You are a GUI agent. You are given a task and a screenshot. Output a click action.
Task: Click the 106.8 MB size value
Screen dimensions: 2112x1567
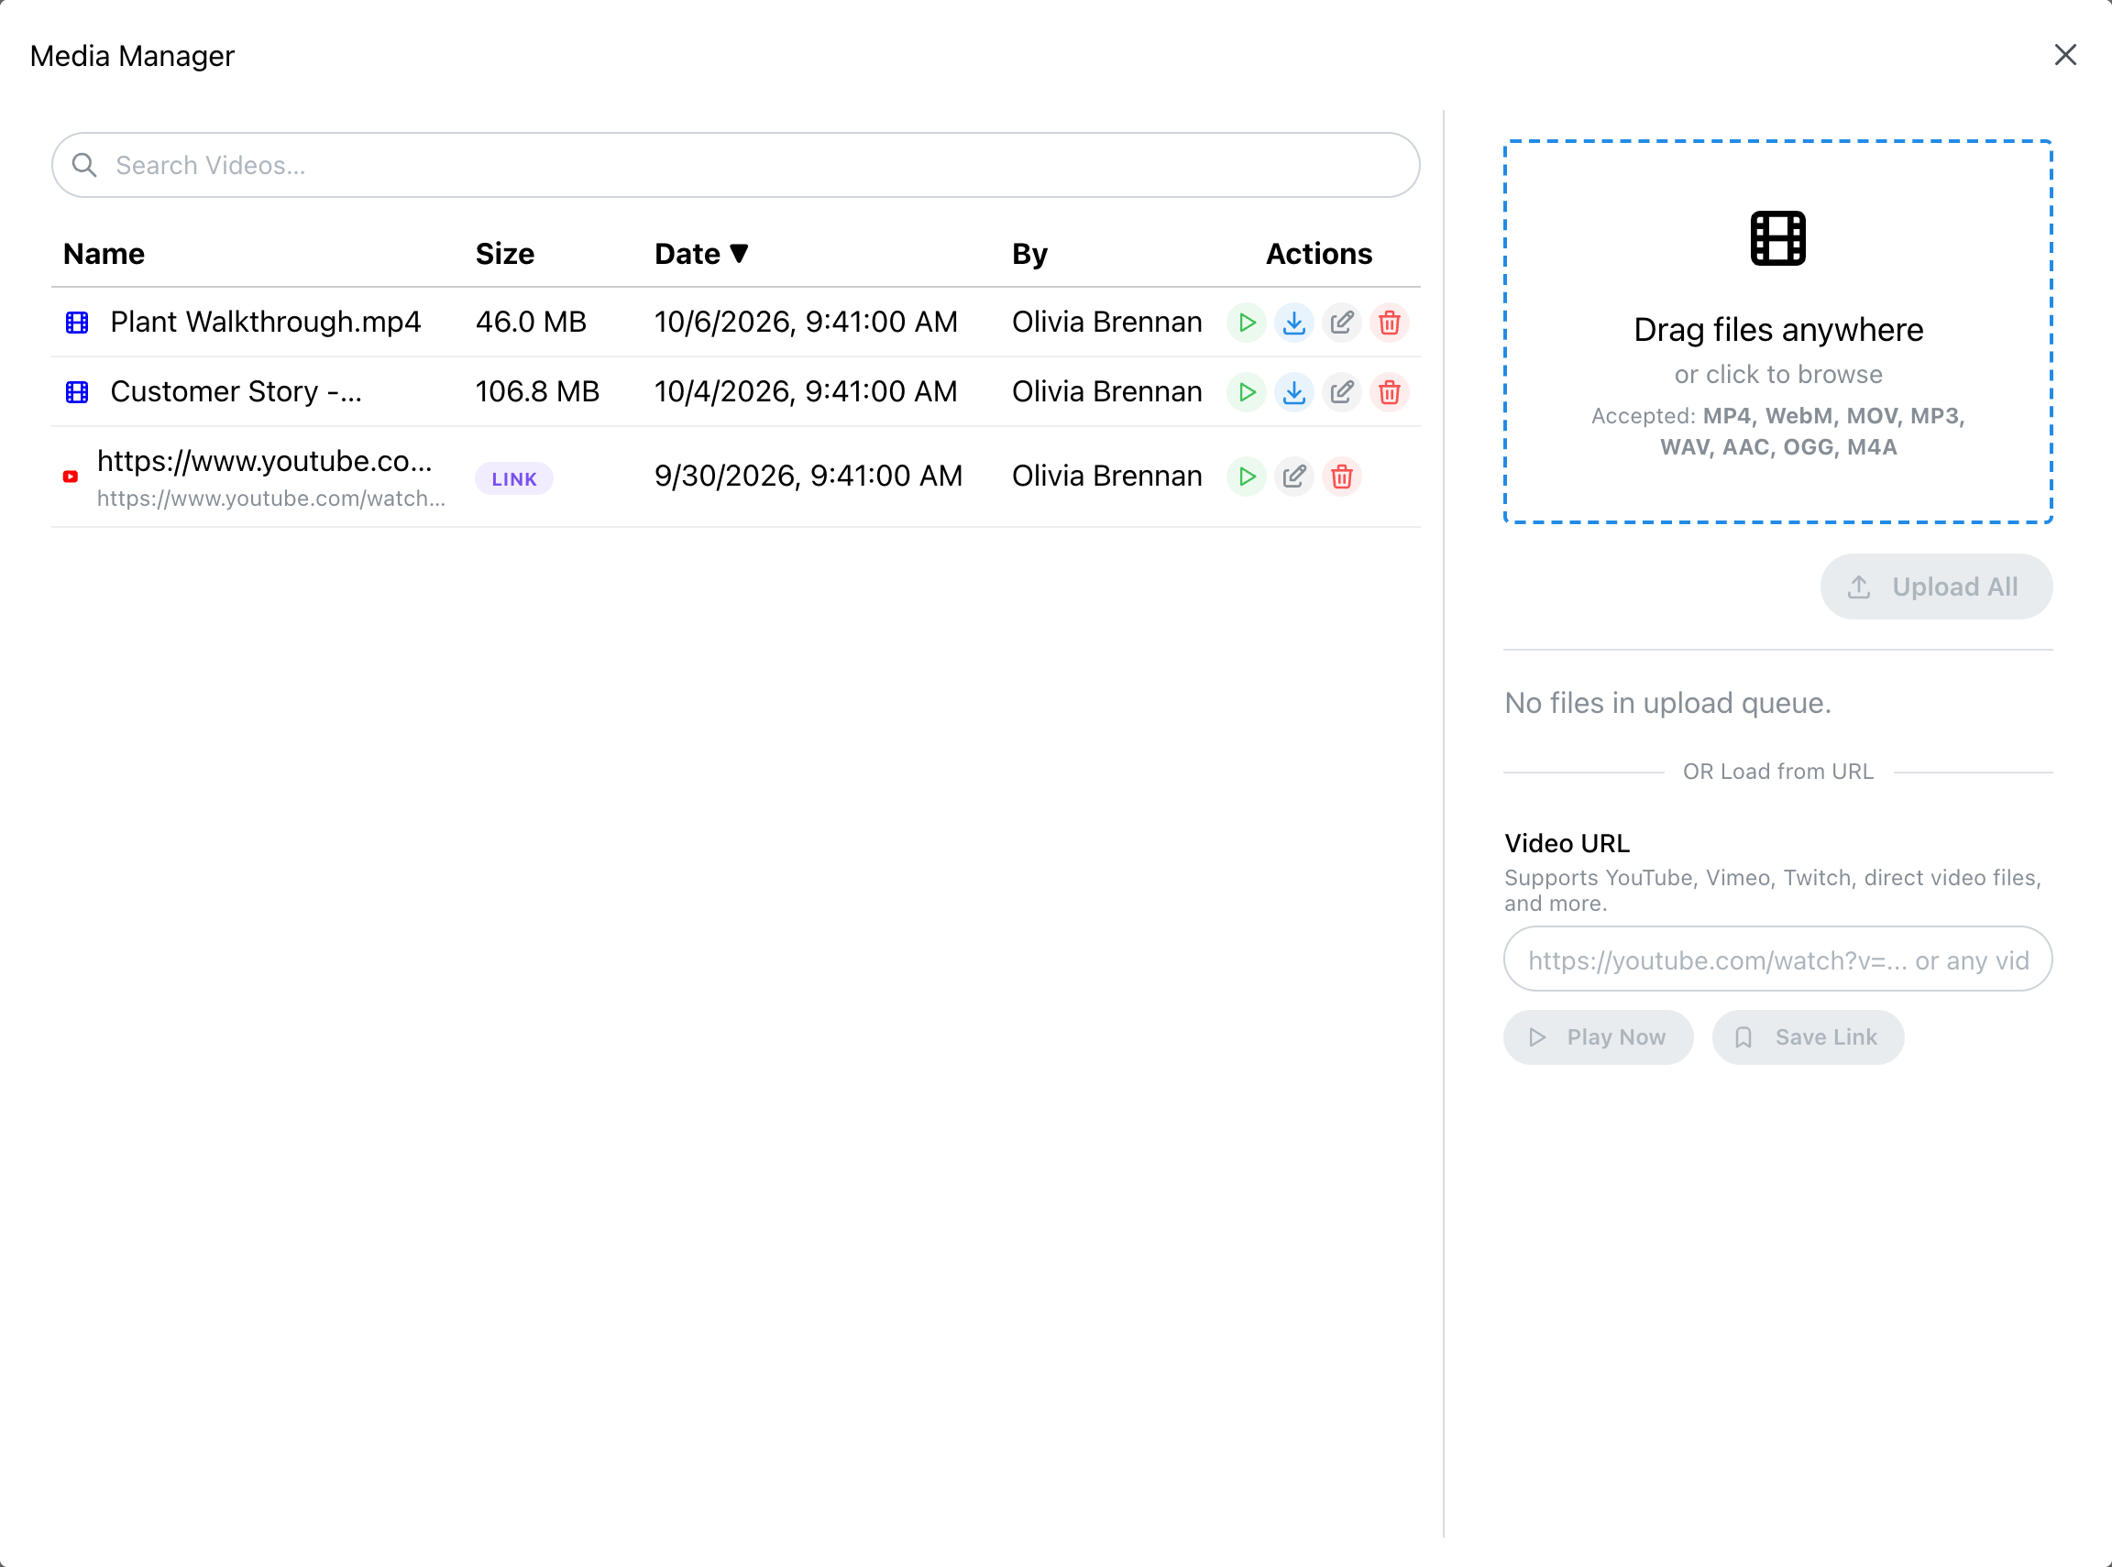tap(538, 392)
